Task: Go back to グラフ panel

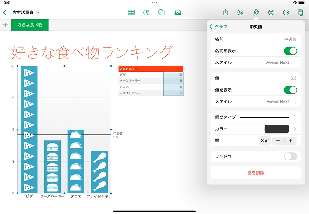Action: [218, 27]
